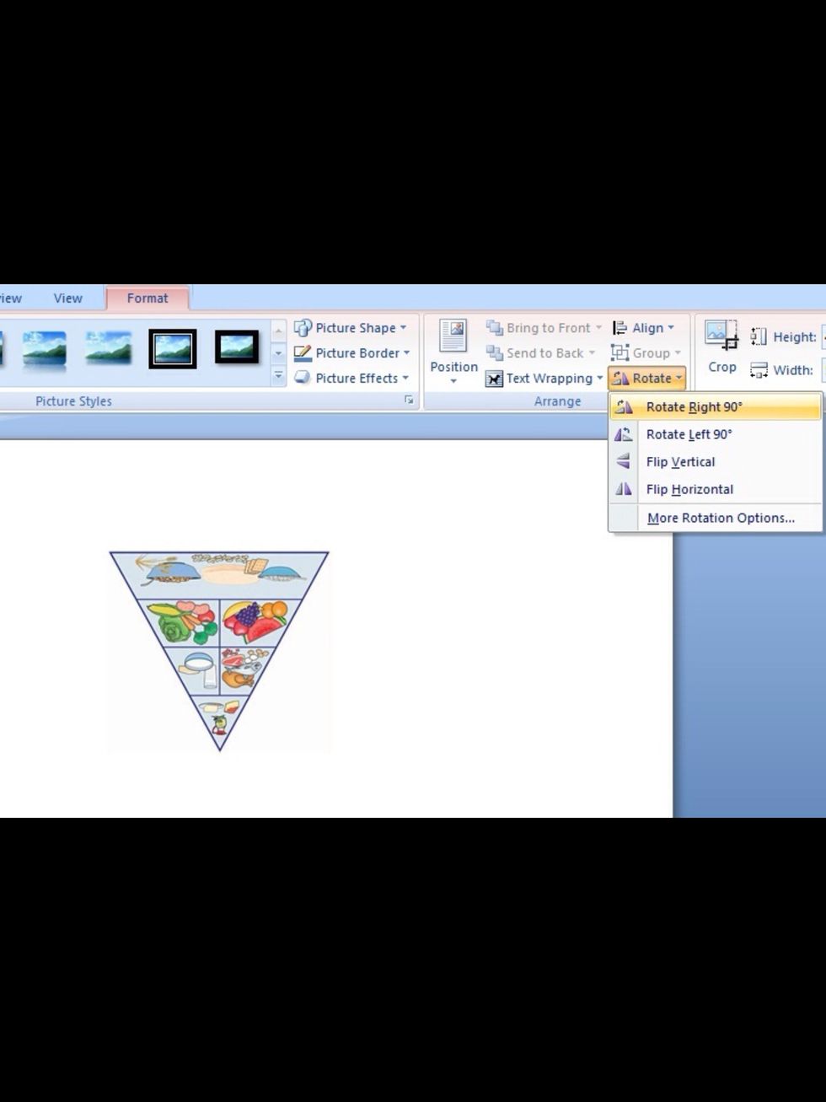Select the Format ribbon tab
Image resolution: width=826 pixels, height=1102 pixels.
click(x=147, y=298)
